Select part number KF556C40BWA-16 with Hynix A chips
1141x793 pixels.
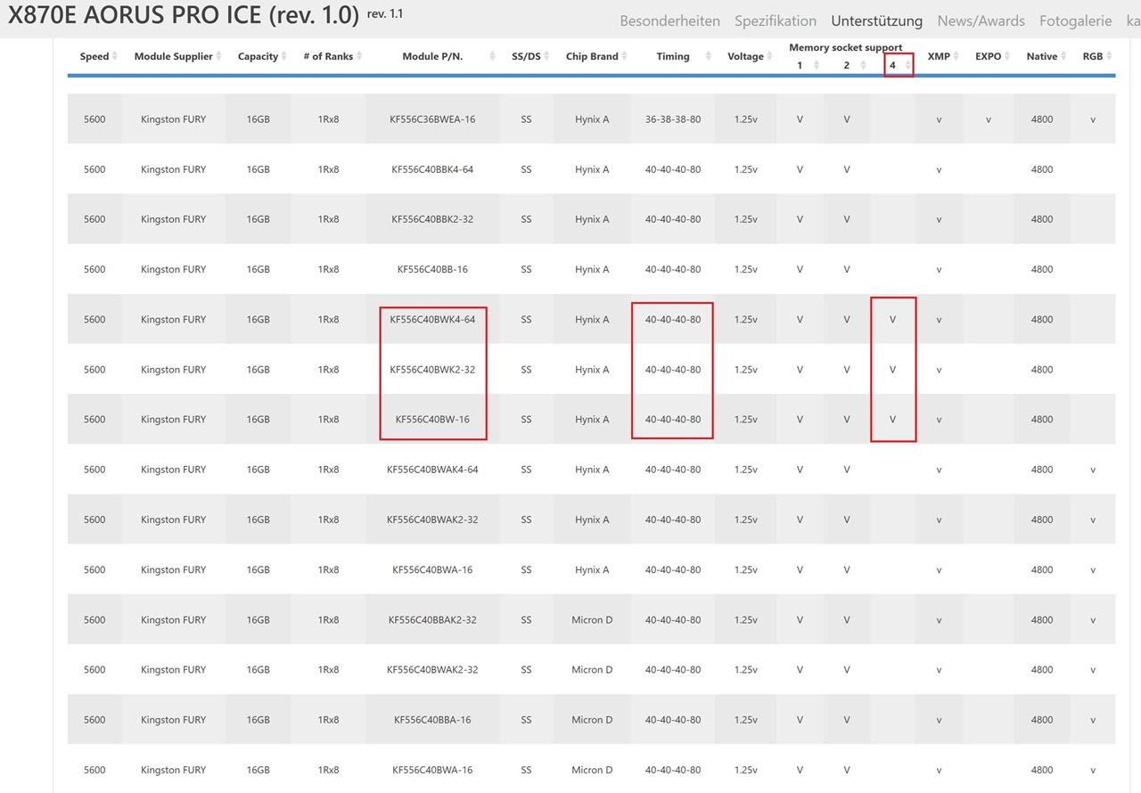432,569
